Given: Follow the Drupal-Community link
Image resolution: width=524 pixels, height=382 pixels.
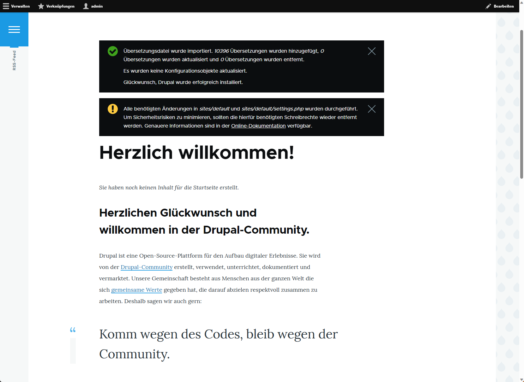Looking at the screenshot, I should tap(147, 267).
